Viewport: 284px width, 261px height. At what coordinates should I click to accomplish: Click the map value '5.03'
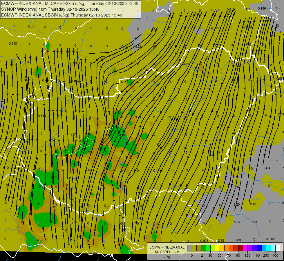[x=238, y=240]
